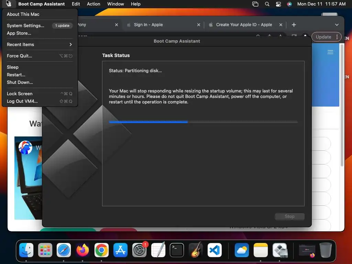Launch Firefox from the Dock
The image size is (352, 264).
pyautogui.click(x=82, y=250)
